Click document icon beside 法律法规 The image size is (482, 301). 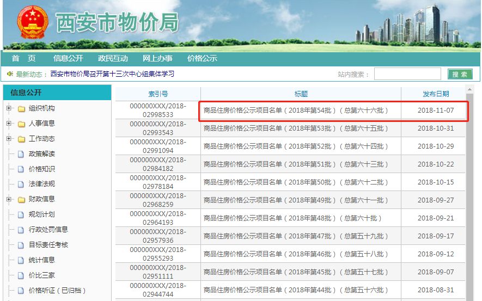point(21,185)
